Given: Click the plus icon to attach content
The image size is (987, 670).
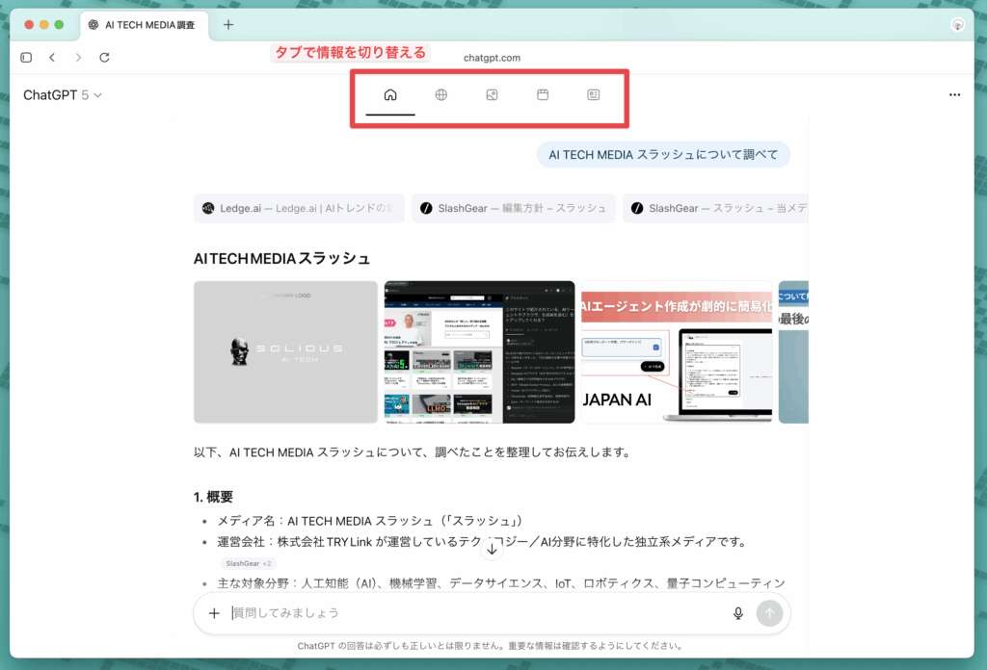Looking at the screenshot, I should 214,613.
